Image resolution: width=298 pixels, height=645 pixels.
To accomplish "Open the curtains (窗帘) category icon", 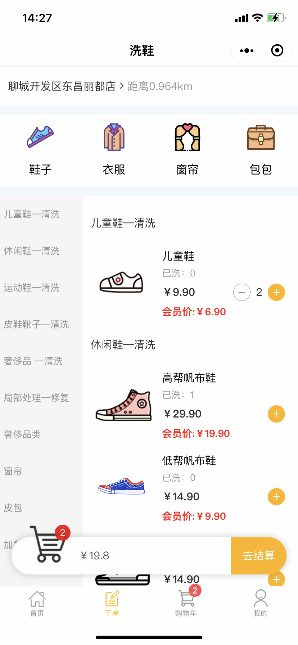I will [x=187, y=137].
